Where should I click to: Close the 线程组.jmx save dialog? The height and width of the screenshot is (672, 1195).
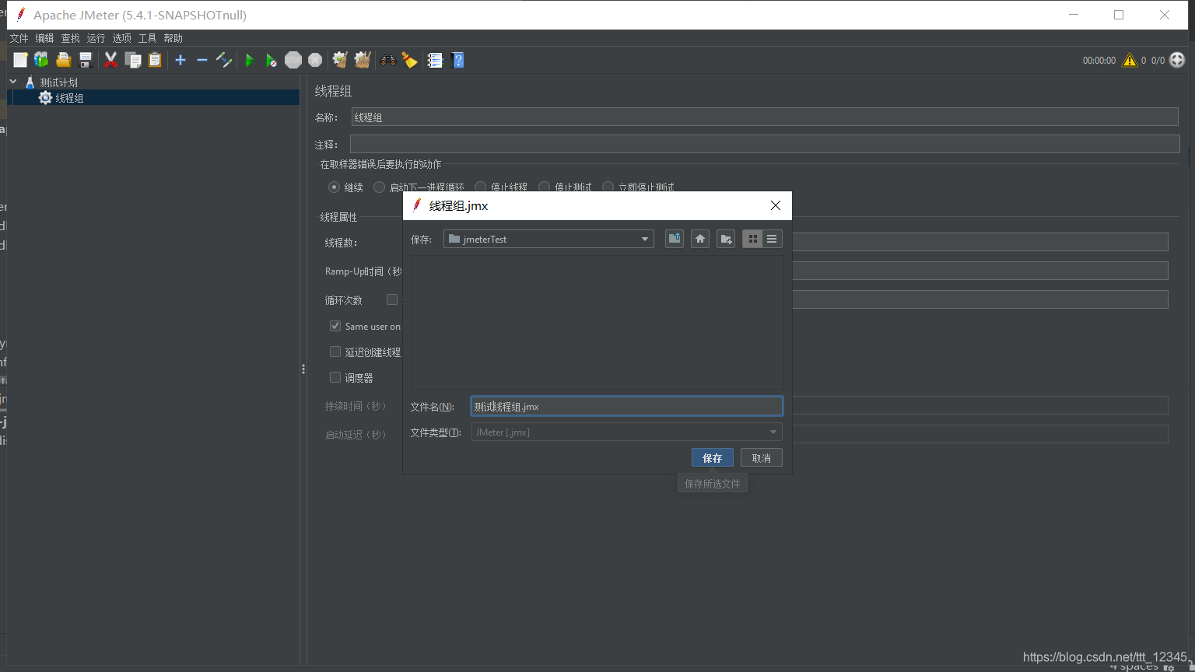tap(775, 205)
